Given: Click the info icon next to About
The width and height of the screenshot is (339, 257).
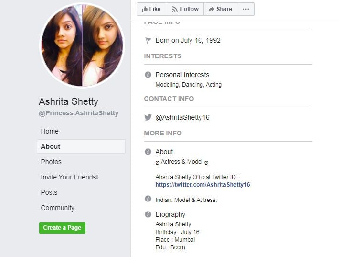Looking at the screenshot, I should 148,152.
